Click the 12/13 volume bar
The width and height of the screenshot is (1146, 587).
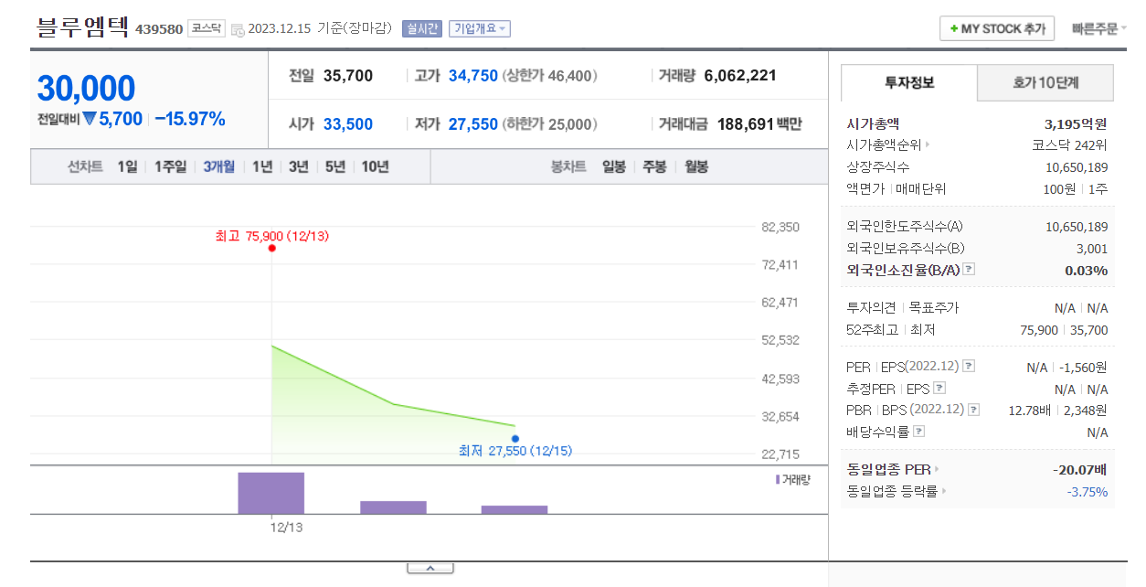pos(271,493)
